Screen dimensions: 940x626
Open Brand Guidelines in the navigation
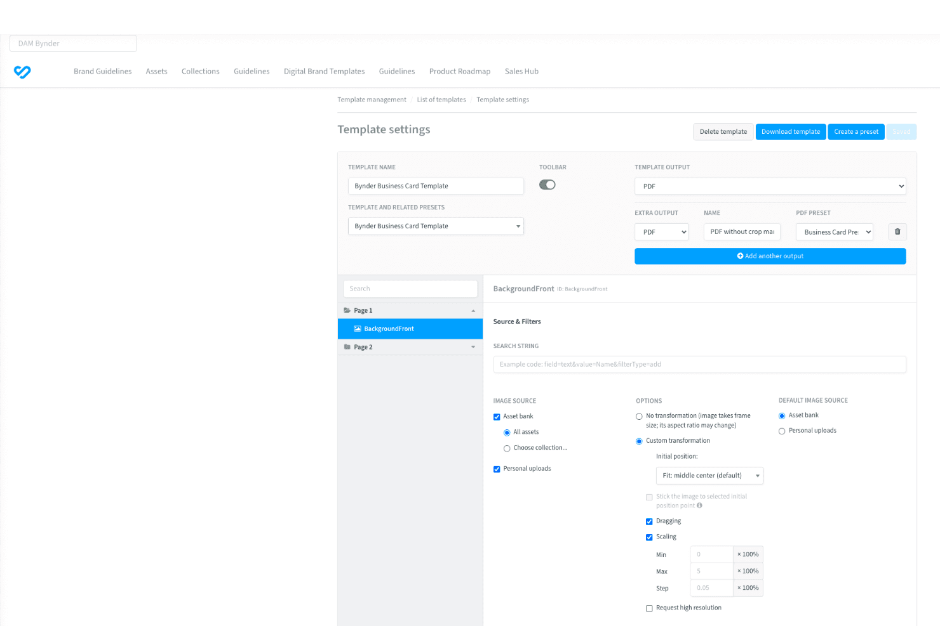pyautogui.click(x=103, y=72)
